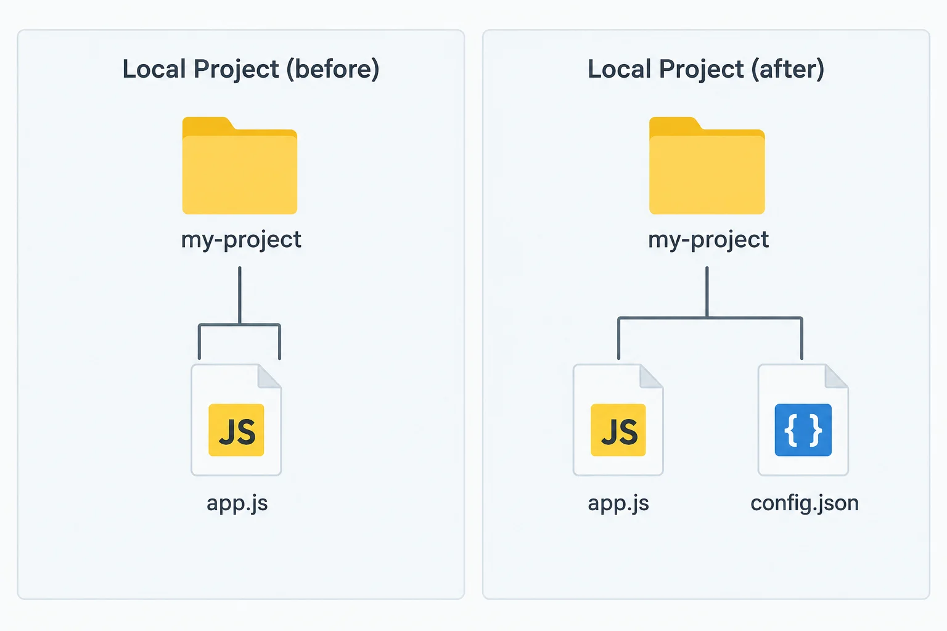947x631 pixels.
Task: Click the my-project folder icon in the before panel
Action: coord(240,166)
